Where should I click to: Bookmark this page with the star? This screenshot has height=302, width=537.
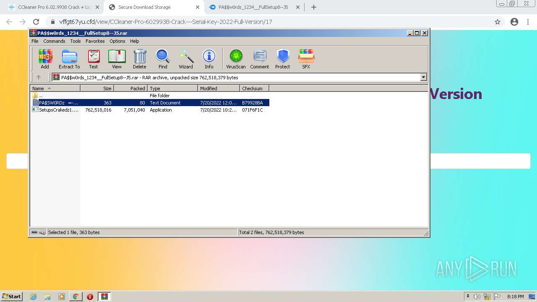click(498, 22)
